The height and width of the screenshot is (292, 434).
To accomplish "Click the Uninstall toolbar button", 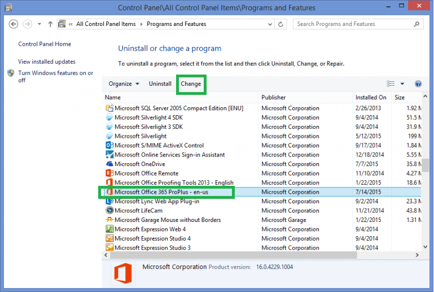I will (x=160, y=84).
